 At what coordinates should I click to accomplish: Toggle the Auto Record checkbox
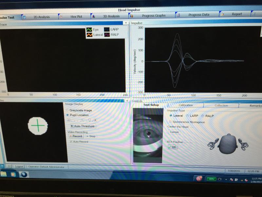click(71, 142)
